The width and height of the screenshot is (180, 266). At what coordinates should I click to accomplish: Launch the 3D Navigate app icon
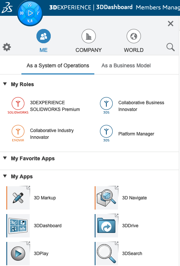[107, 198]
